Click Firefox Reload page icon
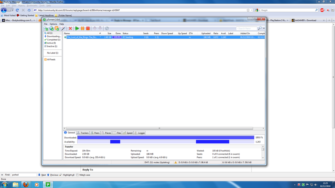 pos(17,10)
